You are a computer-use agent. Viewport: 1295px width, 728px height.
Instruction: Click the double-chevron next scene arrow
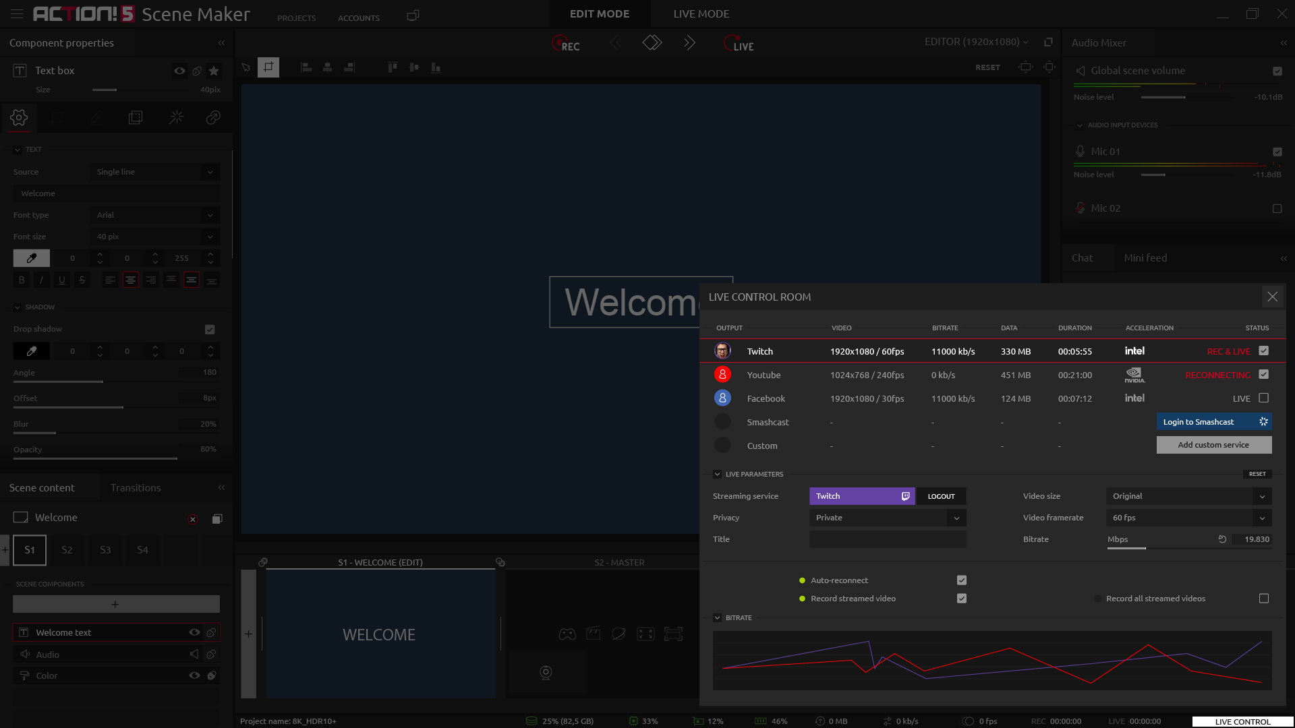pos(689,43)
